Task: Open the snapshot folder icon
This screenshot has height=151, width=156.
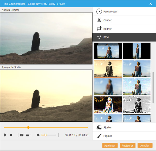Action: click(27, 135)
